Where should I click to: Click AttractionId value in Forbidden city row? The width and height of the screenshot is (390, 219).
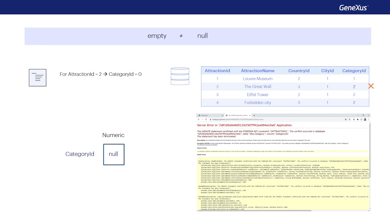217,103
